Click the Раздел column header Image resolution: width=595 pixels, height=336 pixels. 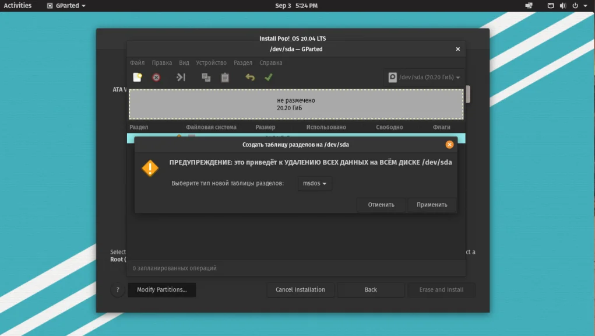pos(139,127)
